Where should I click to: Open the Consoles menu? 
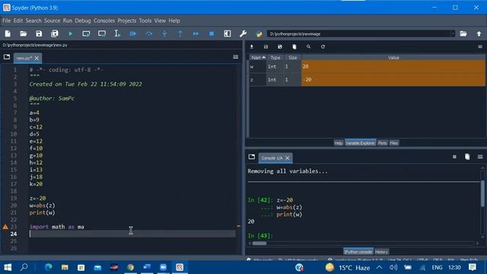click(x=104, y=21)
